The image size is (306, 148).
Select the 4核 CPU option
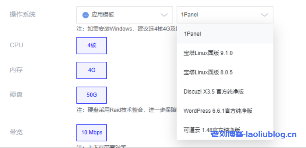click(x=92, y=46)
